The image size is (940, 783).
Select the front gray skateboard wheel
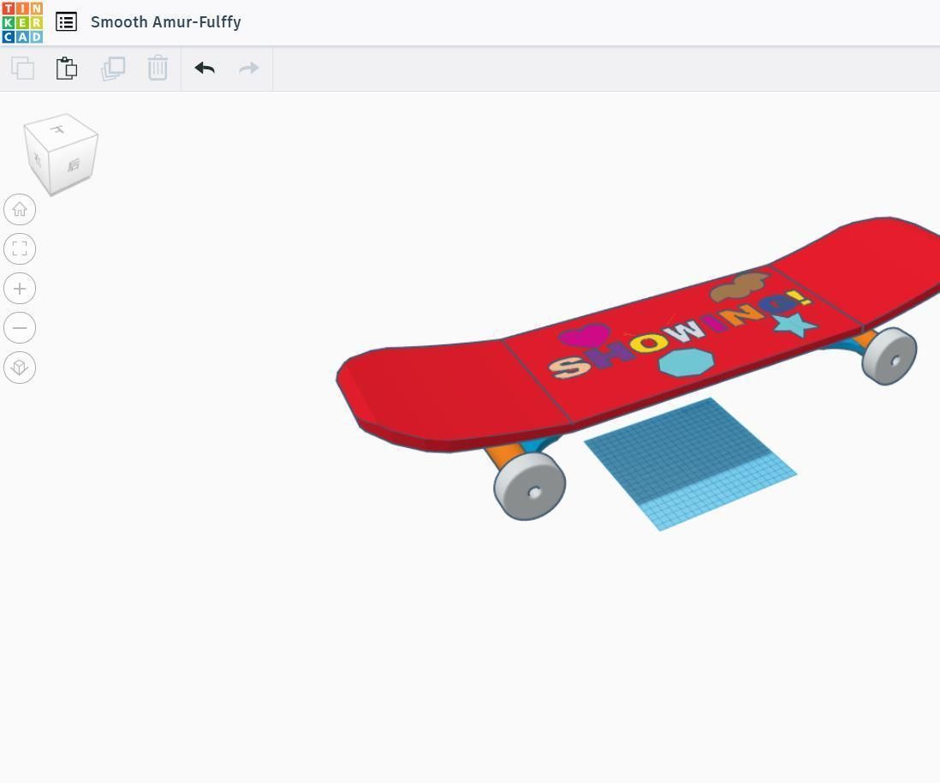[530, 486]
